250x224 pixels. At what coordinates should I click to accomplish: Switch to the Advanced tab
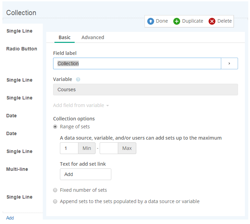coord(93,37)
